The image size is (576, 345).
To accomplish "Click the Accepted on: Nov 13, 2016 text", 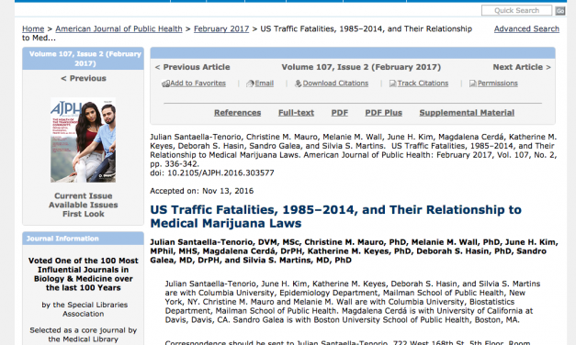I will point(202,191).
